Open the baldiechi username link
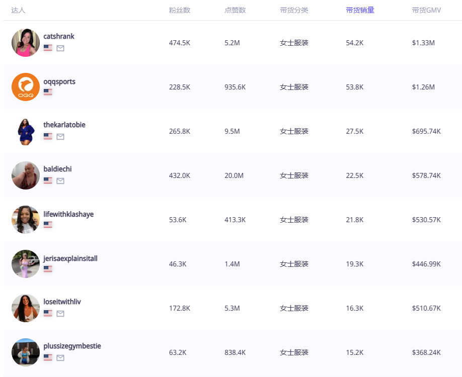 (57, 169)
